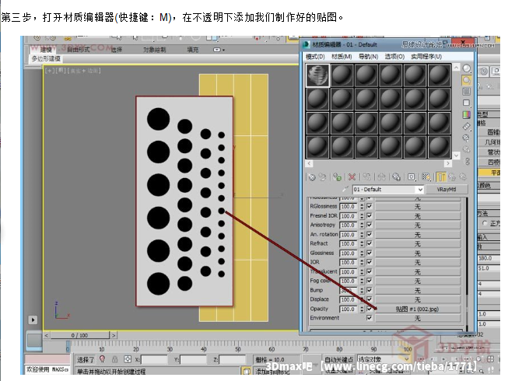Click the Make Material Copy icon
The width and height of the screenshot is (508, 381).
[x=366, y=177]
